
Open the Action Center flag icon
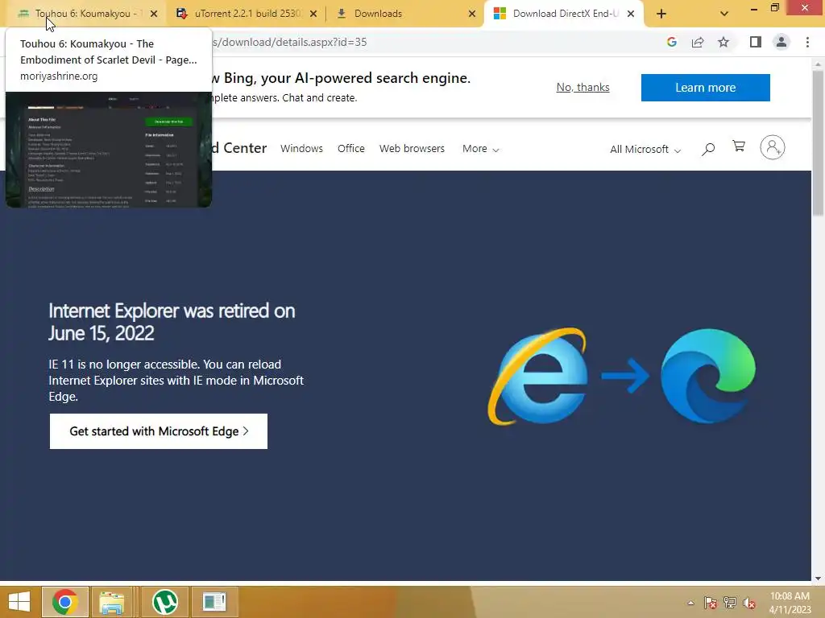[x=711, y=603]
